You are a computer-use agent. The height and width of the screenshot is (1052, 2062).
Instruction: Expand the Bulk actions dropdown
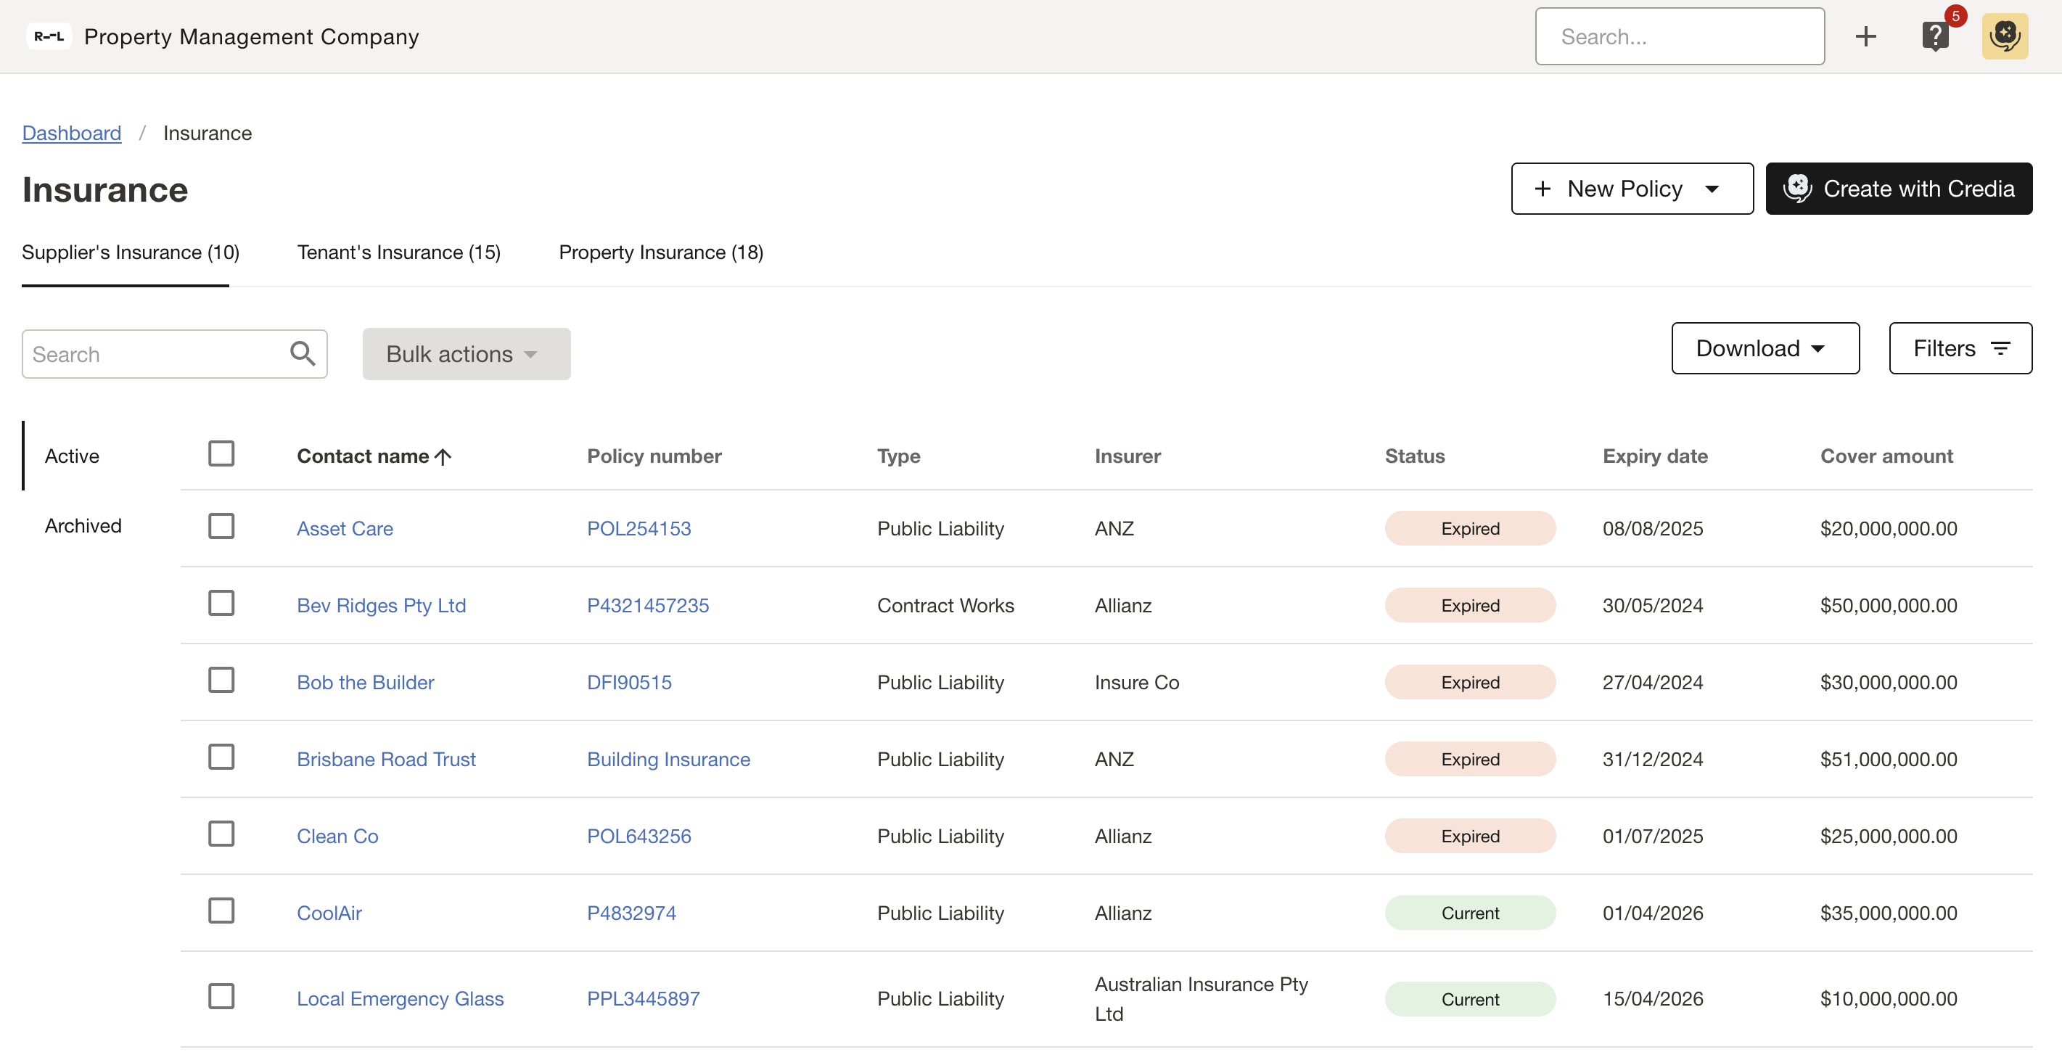pyautogui.click(x=466, y=354)
